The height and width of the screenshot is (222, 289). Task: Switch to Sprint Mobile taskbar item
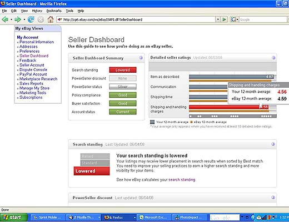tap(48, 218)
